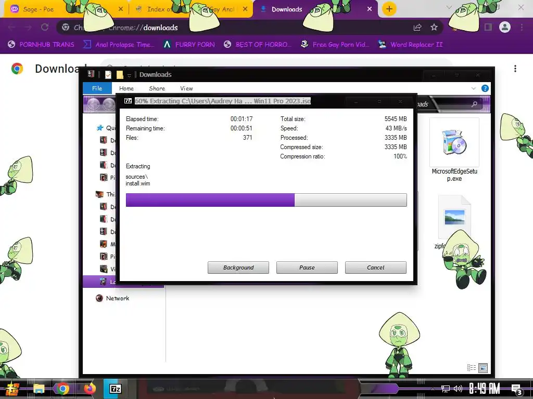The image size is (533, 399).
Task: Open the View ribbon tab in Explorer
Action: click(x=187, y=88)
